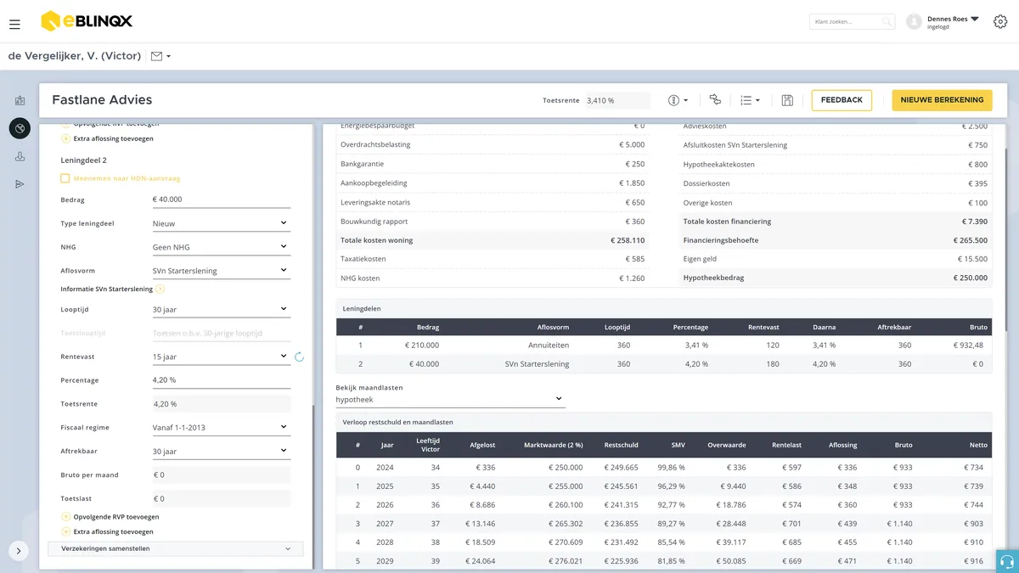Tick the Meenemen naar HDN-aanvraag checkbox

coord(65,178)
